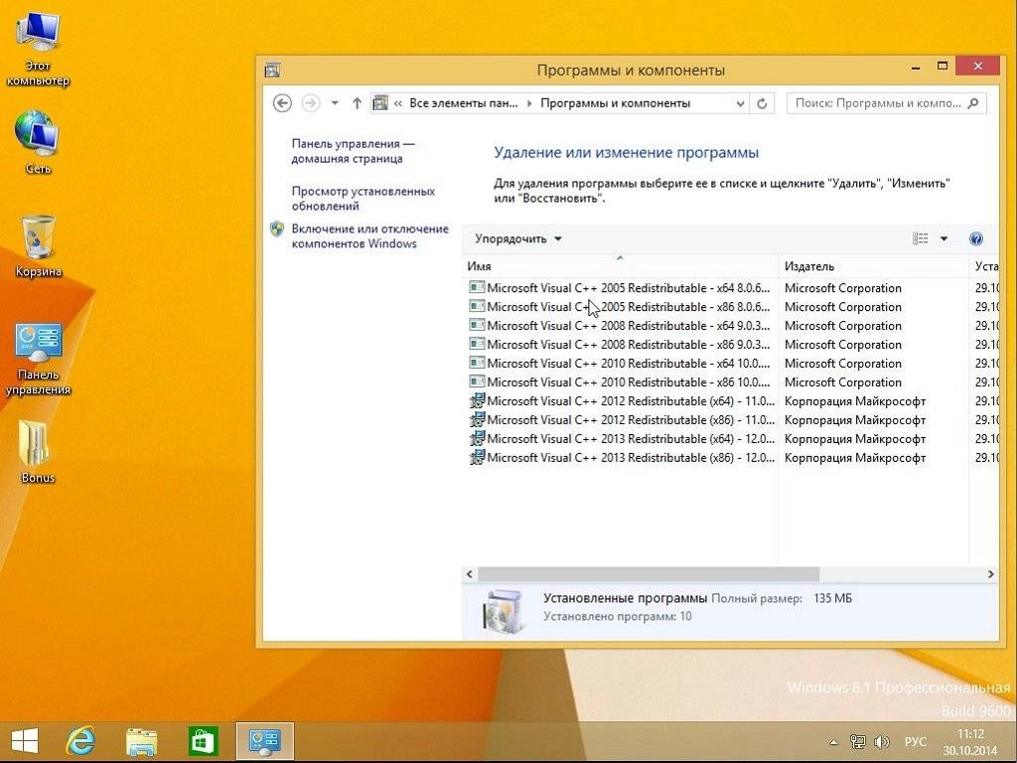Select Visual C++ 2010 x64 row
Viewport: 1017px width, 763px height.
[x=733, y=364]
